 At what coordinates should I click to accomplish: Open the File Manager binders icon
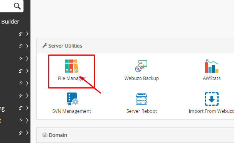[x=71, y=66]
